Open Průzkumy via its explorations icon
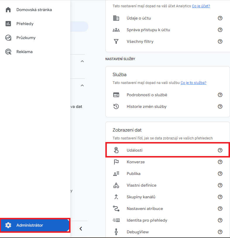The height and width of the screenshot is (238, 230). (8, 37)
